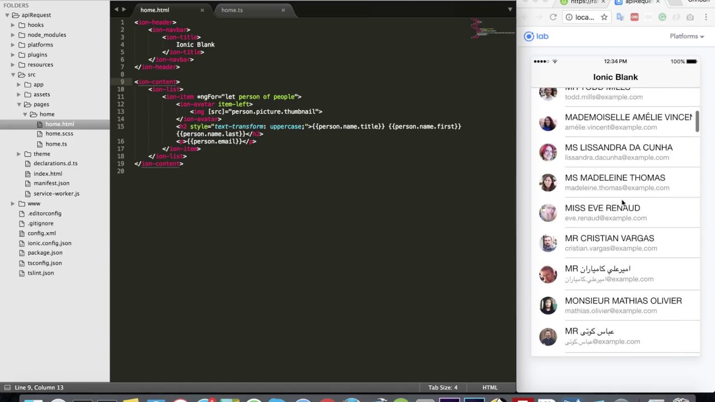Select the home.html editor tab
This screenshot has height=402, width=715.
(x=155, y=10)
